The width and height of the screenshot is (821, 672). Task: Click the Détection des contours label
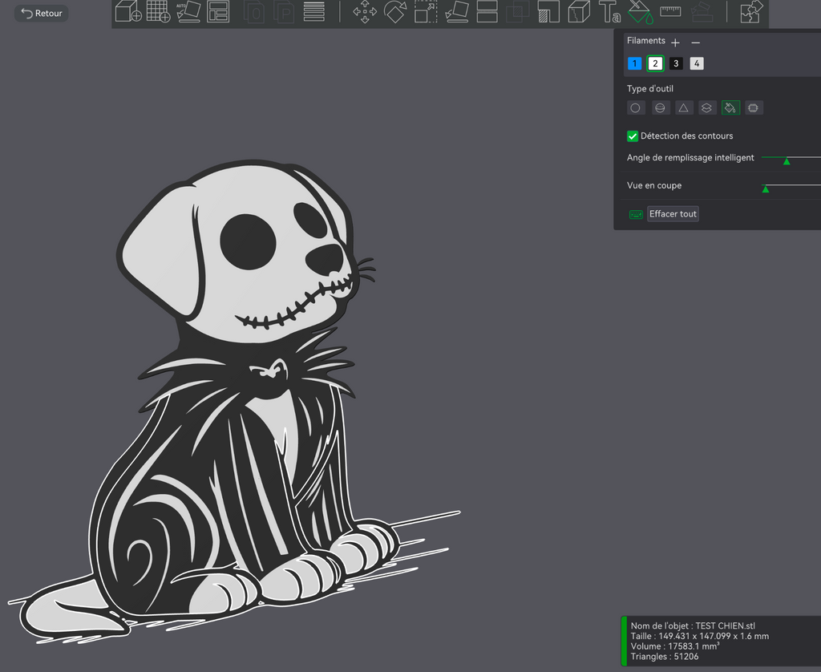click(686, 136)
